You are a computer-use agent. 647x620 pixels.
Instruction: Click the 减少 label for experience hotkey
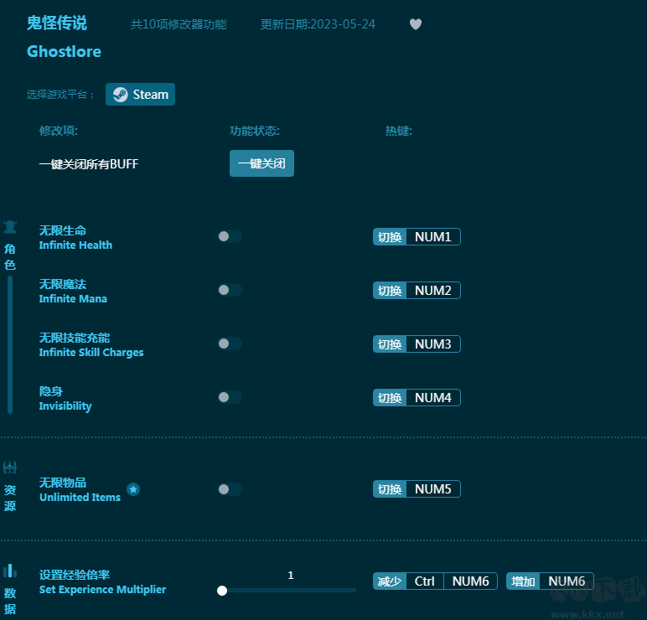click(390, 581)
